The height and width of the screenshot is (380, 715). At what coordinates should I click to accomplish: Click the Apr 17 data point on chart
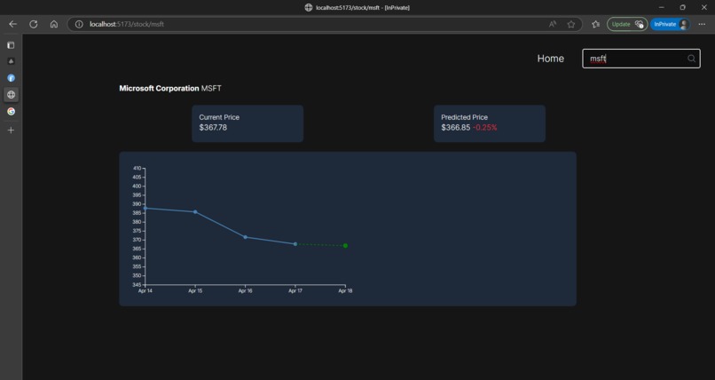[295, 244]
